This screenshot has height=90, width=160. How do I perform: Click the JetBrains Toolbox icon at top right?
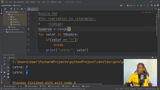(158, 5)
